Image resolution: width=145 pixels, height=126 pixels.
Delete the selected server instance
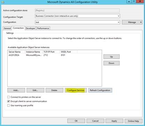[54, 90]
